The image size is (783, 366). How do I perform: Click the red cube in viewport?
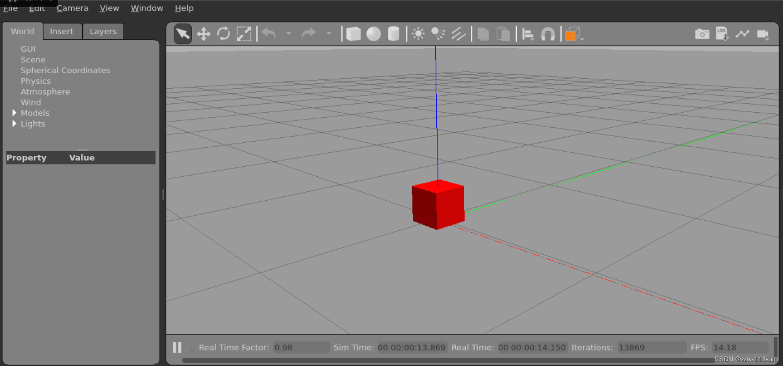tap(438, 205)
